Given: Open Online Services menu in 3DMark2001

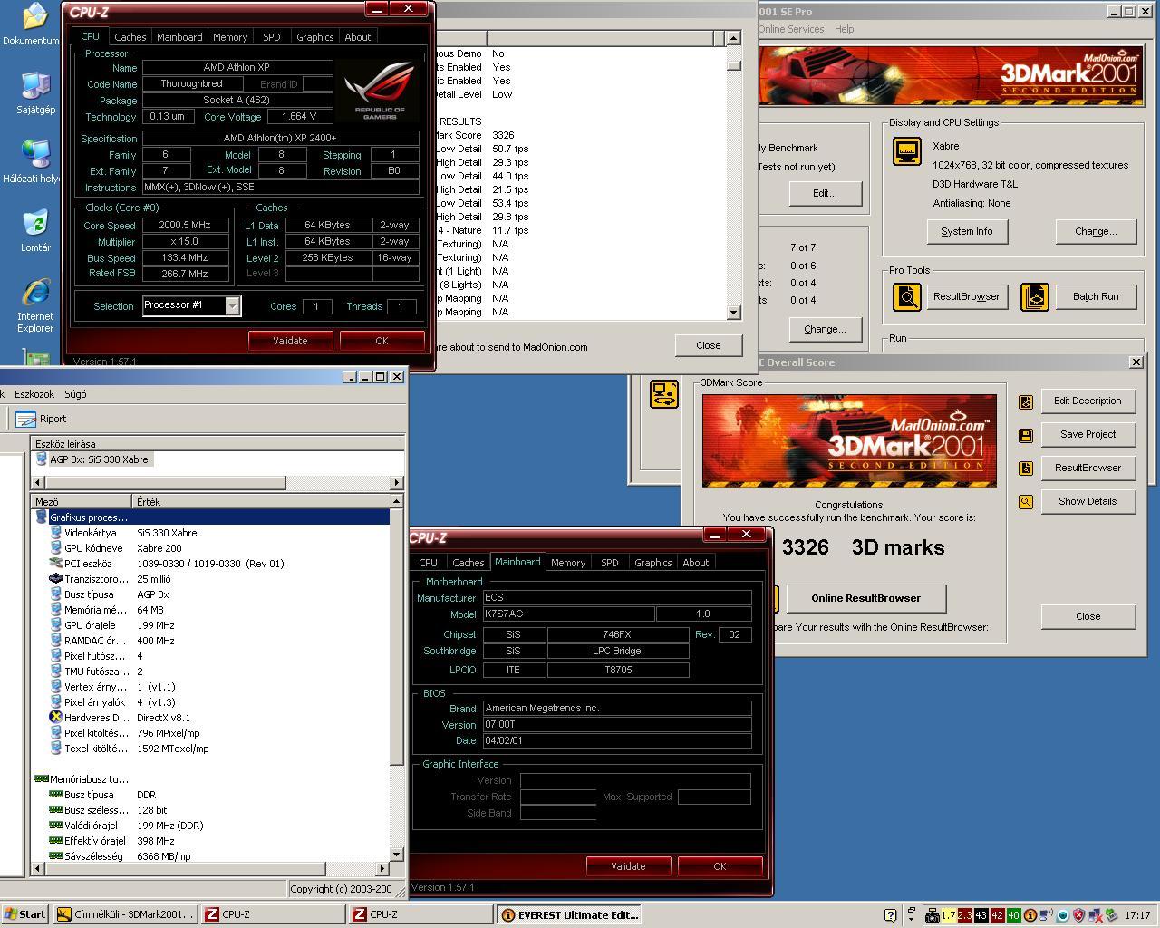Looking at the screenshot, I should 791,29.
